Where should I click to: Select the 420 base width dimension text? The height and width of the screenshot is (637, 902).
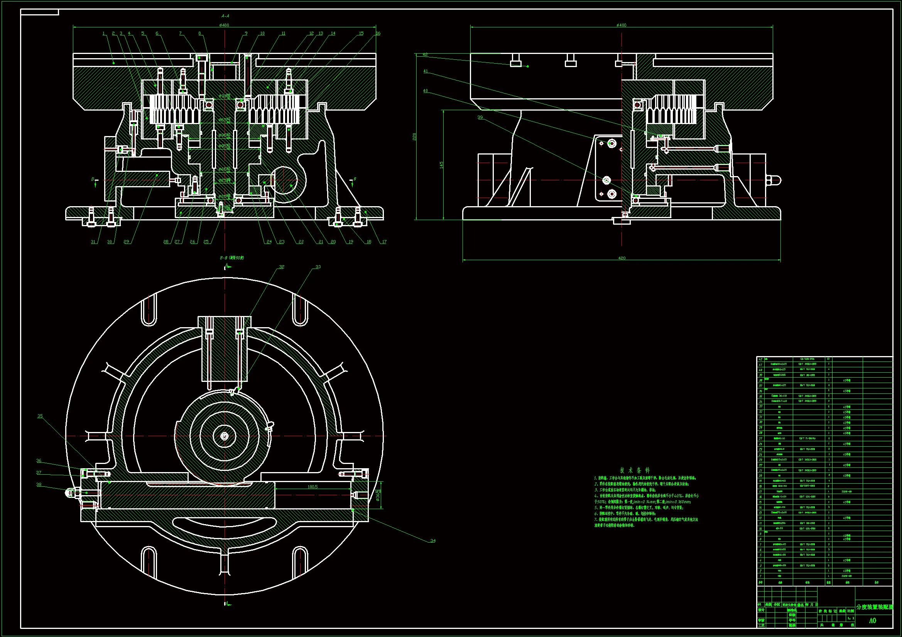click(622, 258)
